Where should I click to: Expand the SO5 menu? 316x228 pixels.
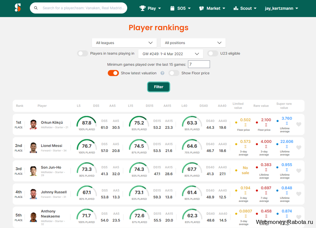tap(180, 8)
